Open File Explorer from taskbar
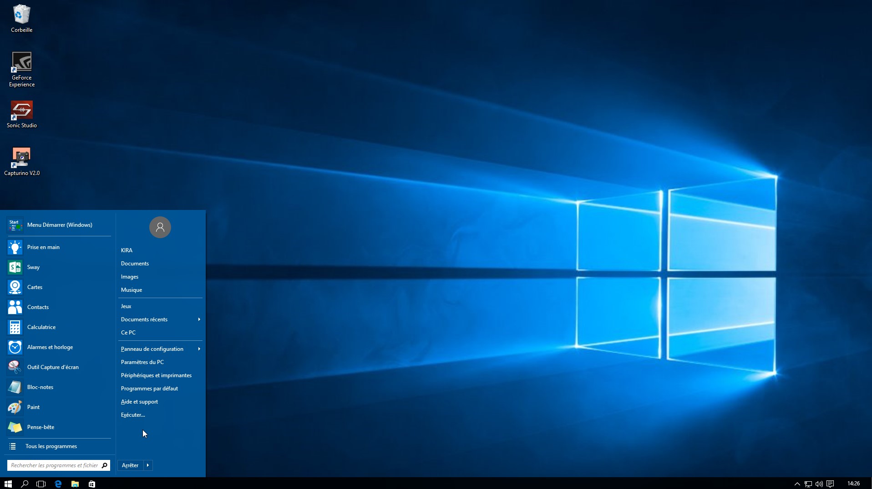This screenshot has height=489, width=872. (x=75, y=484)
